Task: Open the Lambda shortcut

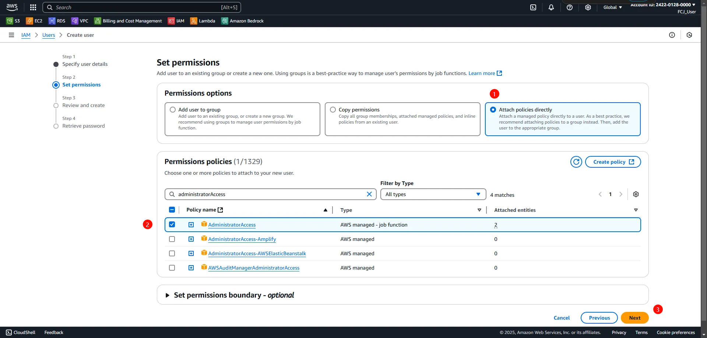Action: pyautogui.click(x=203, y=21)
